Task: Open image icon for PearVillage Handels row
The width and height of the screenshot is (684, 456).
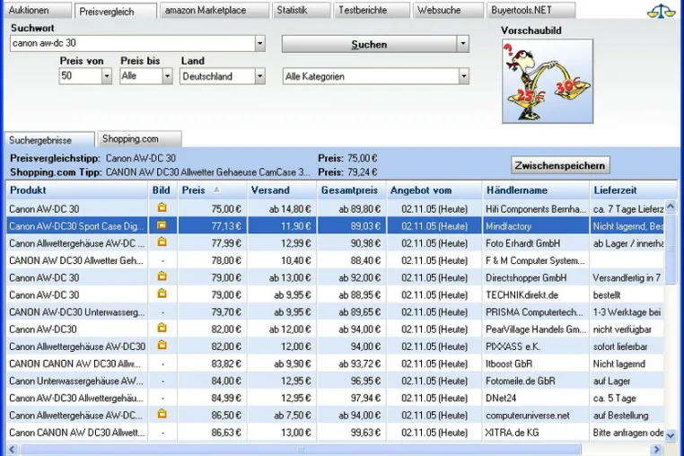Action: pyautogui.click(x=162, y=329)
